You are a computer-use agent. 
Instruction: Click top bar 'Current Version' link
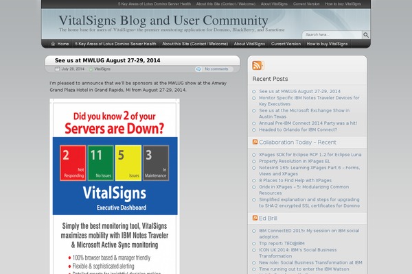point(306,4)
